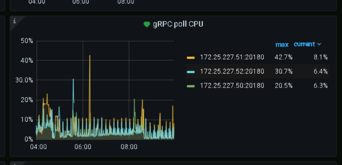Screen dimensions: 342x165
Task: Click the sort chevron next to current
Action: (319, 44)
